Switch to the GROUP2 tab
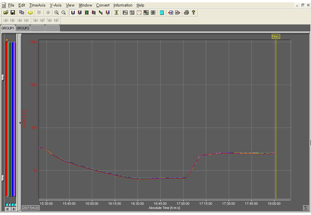The height and width of the screenshot is (215, 311). [23, 28]
